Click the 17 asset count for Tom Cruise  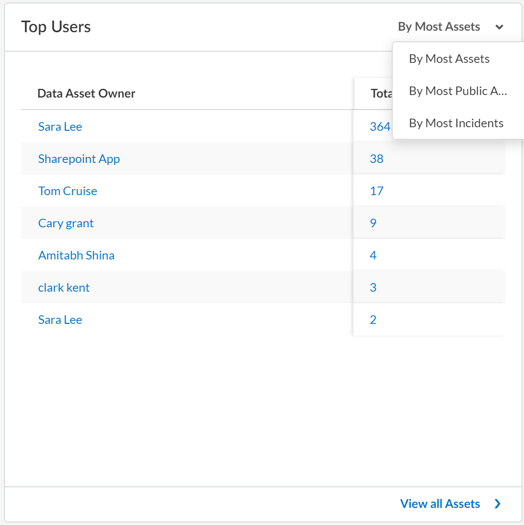point(377,191)
